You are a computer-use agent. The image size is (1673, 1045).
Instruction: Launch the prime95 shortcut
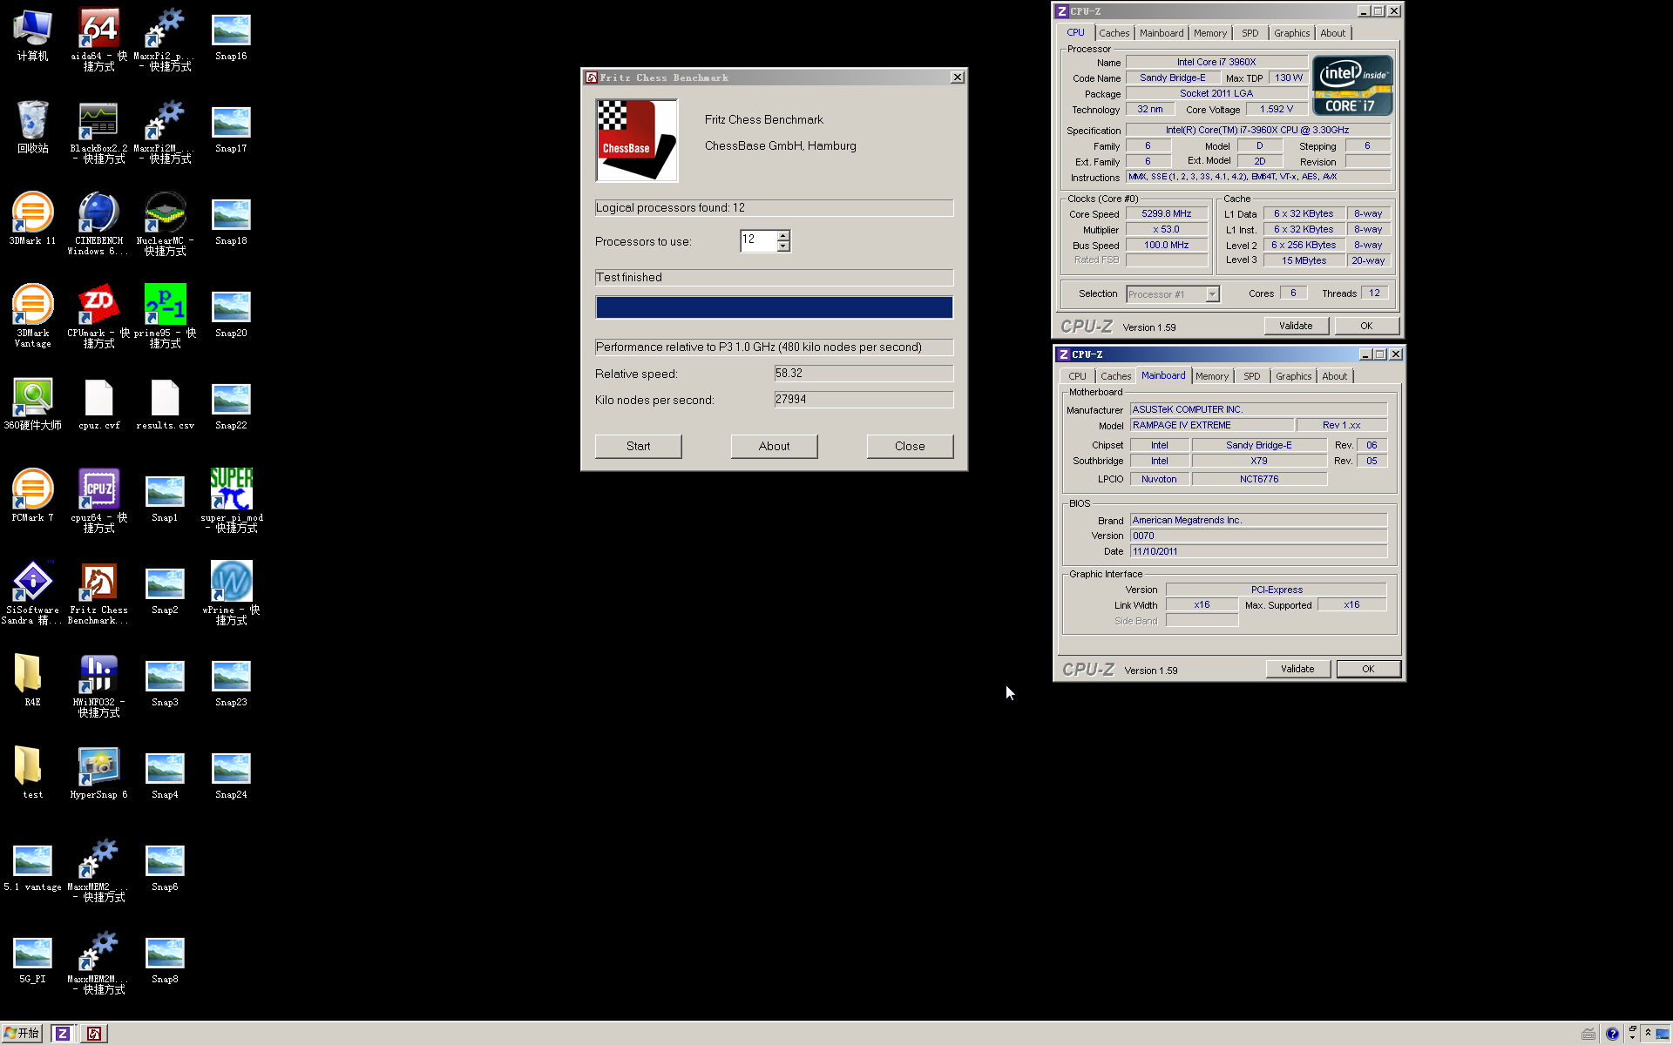point(165,316)
